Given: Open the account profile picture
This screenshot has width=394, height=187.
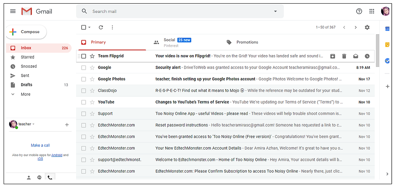Looking at the screenshot, I should 385,11.
